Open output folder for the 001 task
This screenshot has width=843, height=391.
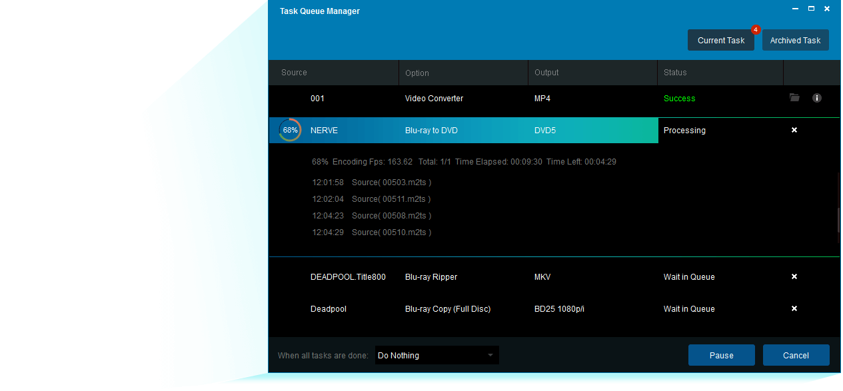coord(794,98)
